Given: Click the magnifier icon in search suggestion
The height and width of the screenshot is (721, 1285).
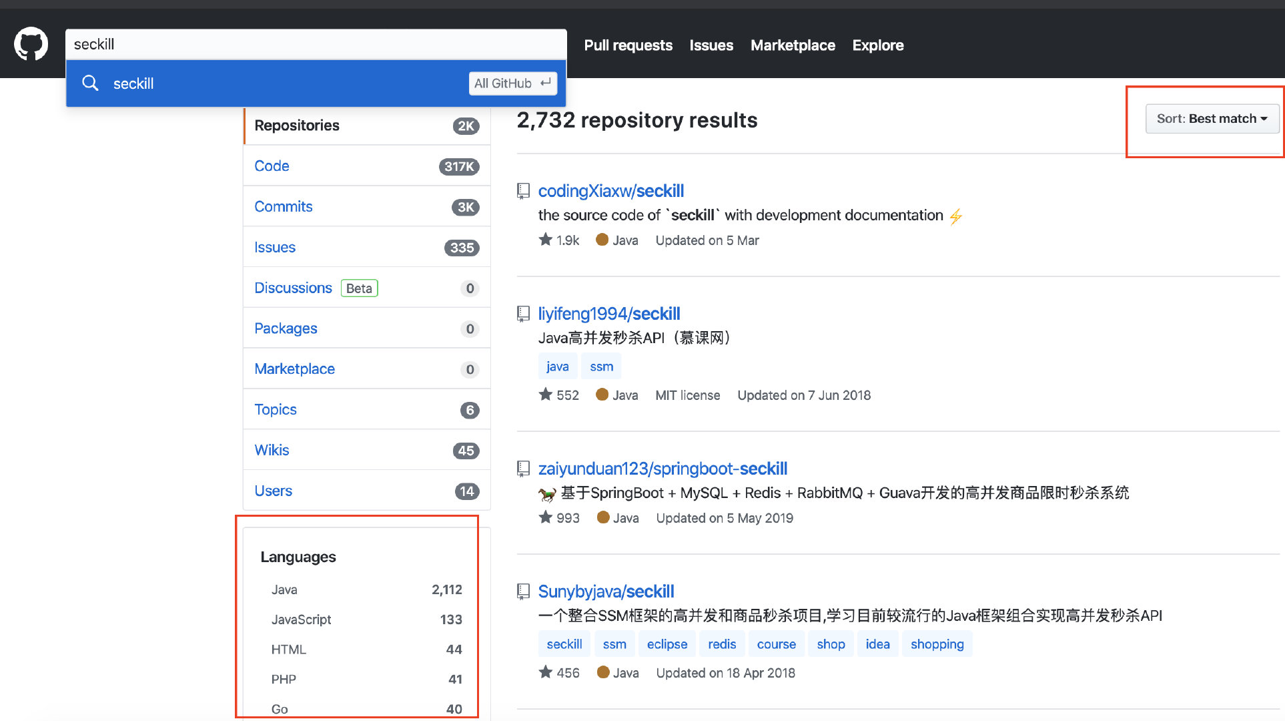Looking at the screenshot, I should (90, 83).
